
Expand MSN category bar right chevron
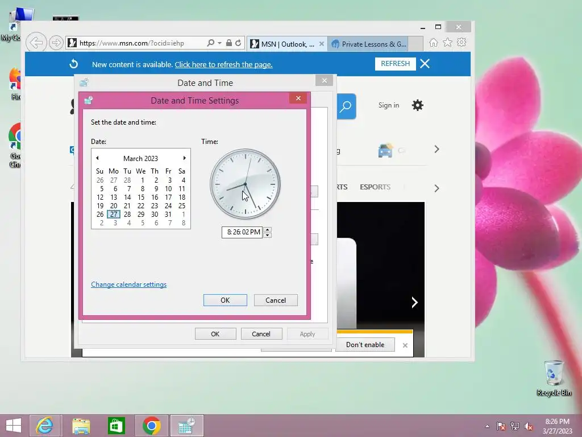coord(437,188)
